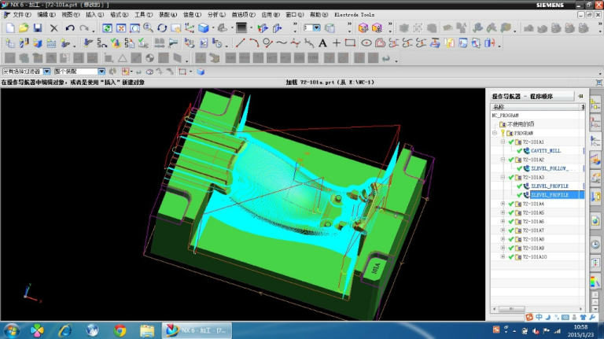Open the work layer number dropdown

click(x=316, y=28)
